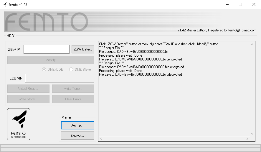This screenshot has height=152, width=261.
Task: Open the Decrypt file dialog
Action: tap(77, 125)
